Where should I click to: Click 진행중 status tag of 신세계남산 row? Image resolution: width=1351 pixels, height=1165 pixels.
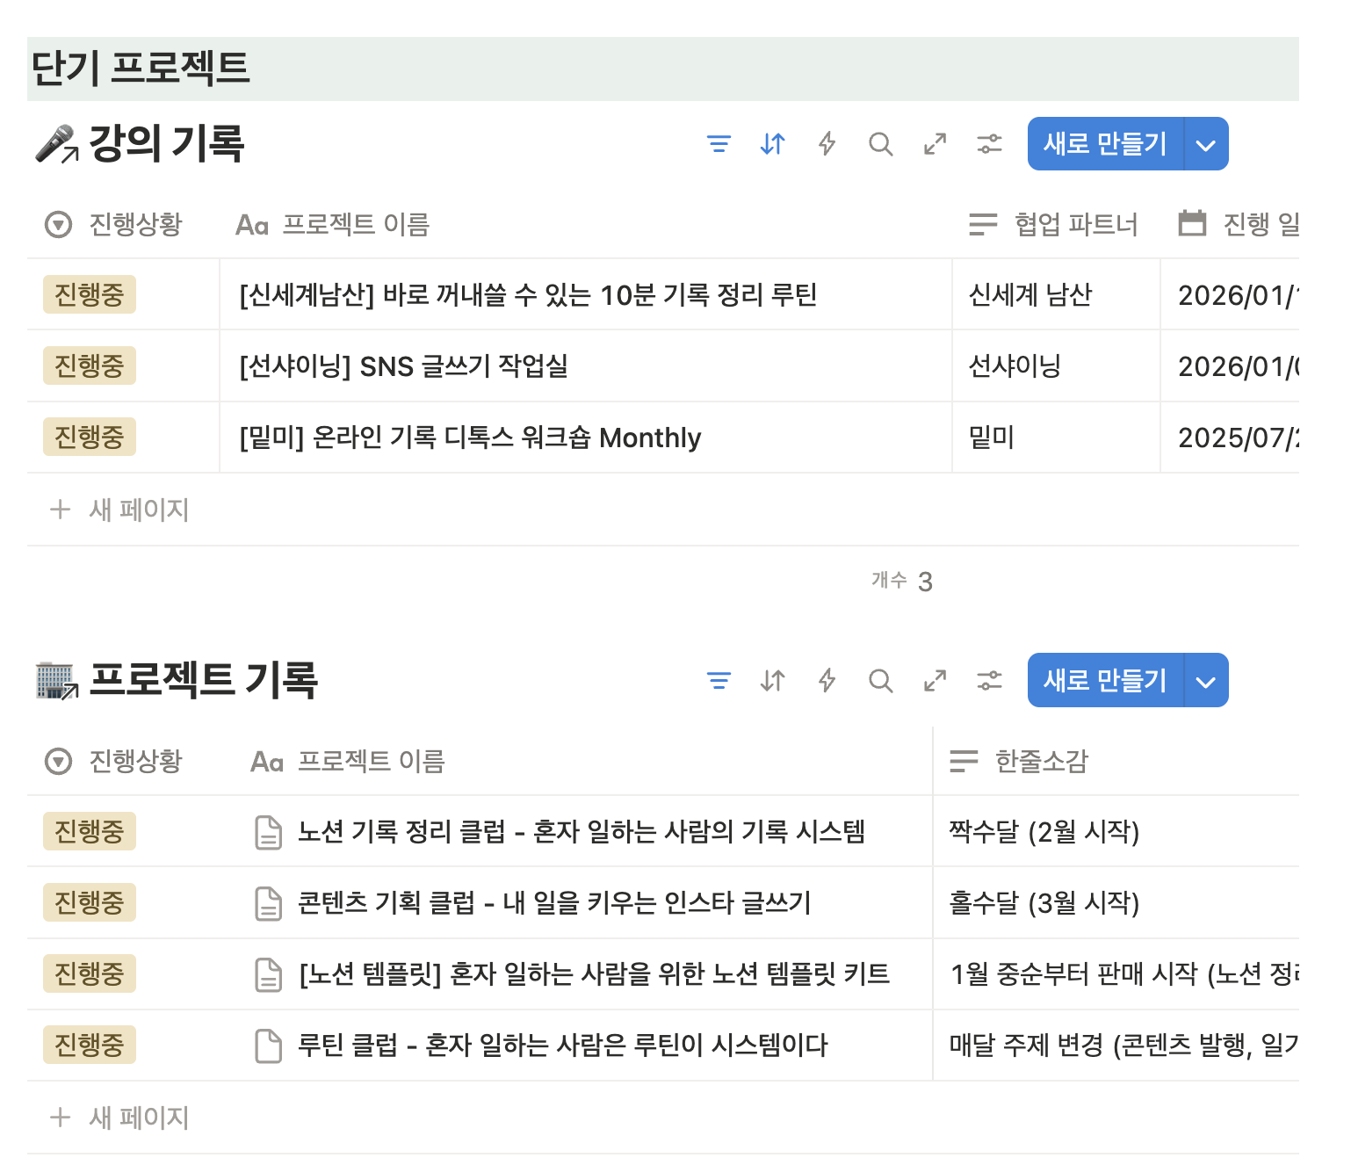tap(90, 294)
